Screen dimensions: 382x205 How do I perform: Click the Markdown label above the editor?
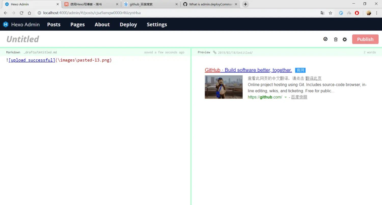(13, 52)
